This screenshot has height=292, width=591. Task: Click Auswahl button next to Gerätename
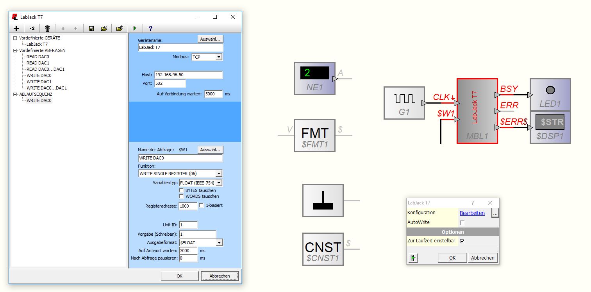[x=210, y=39]
